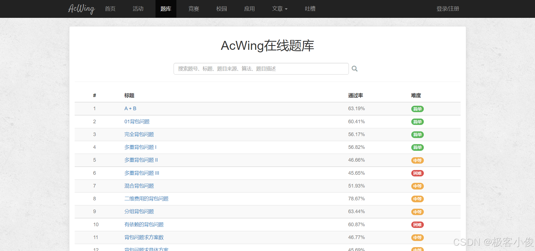Open problem 分组背包问题
The width and height of the screenshot is (535, 251).
(x=139, y=211)
